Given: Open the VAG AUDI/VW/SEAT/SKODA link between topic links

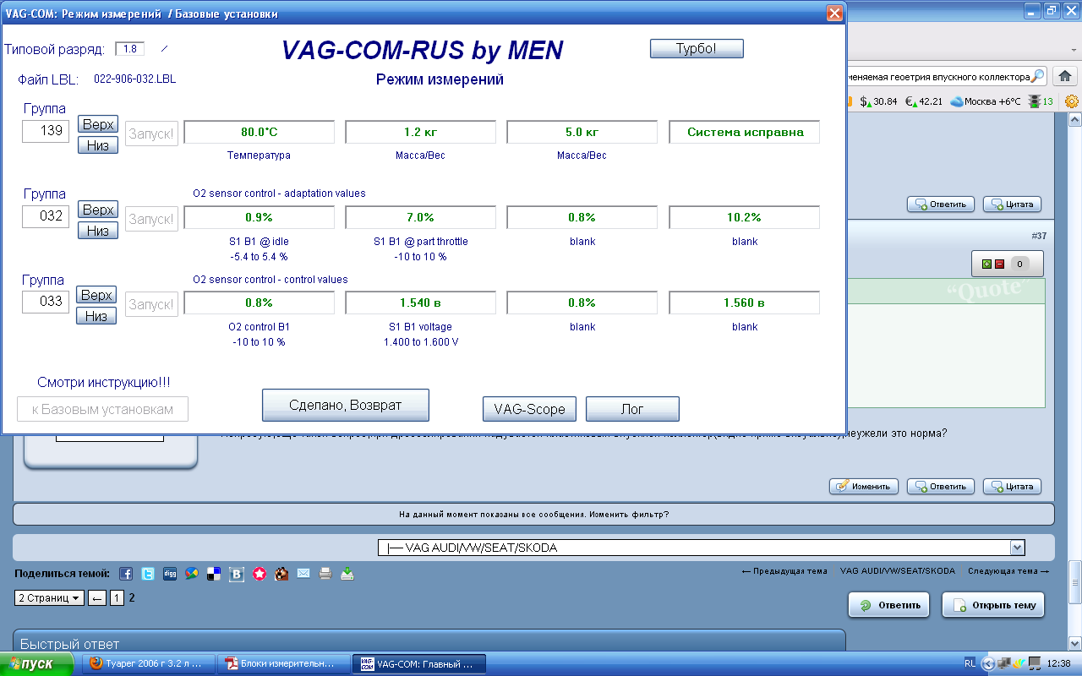Looking at the screenshot, I should tap(898, 571).
